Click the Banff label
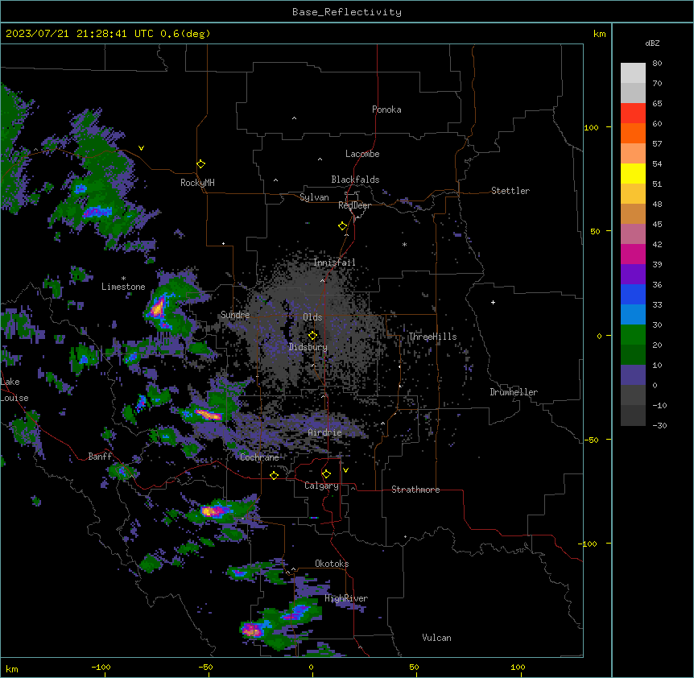This screenshot has width=694, height=678. [x=100, y=457]
